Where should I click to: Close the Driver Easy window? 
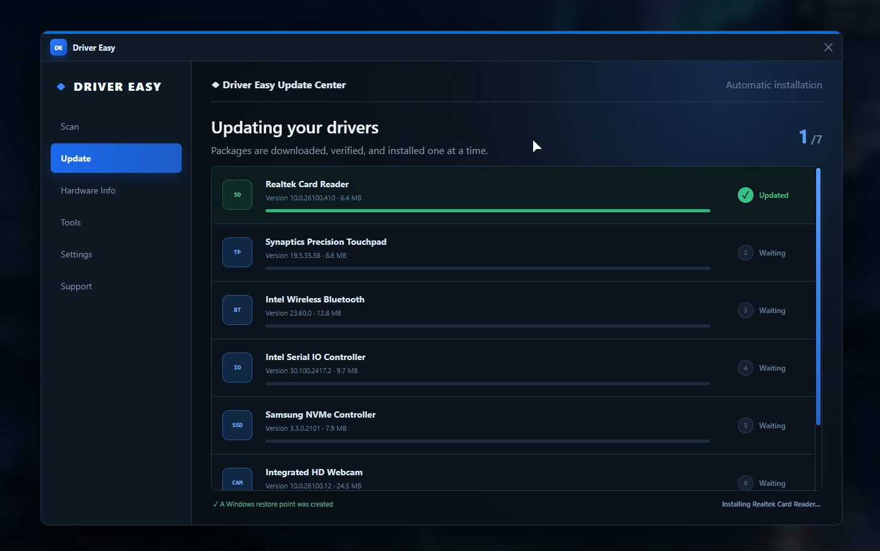828,48
